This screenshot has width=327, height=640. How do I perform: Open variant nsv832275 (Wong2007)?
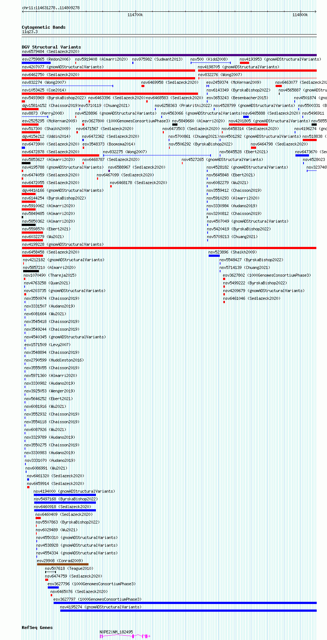(125, 152)
